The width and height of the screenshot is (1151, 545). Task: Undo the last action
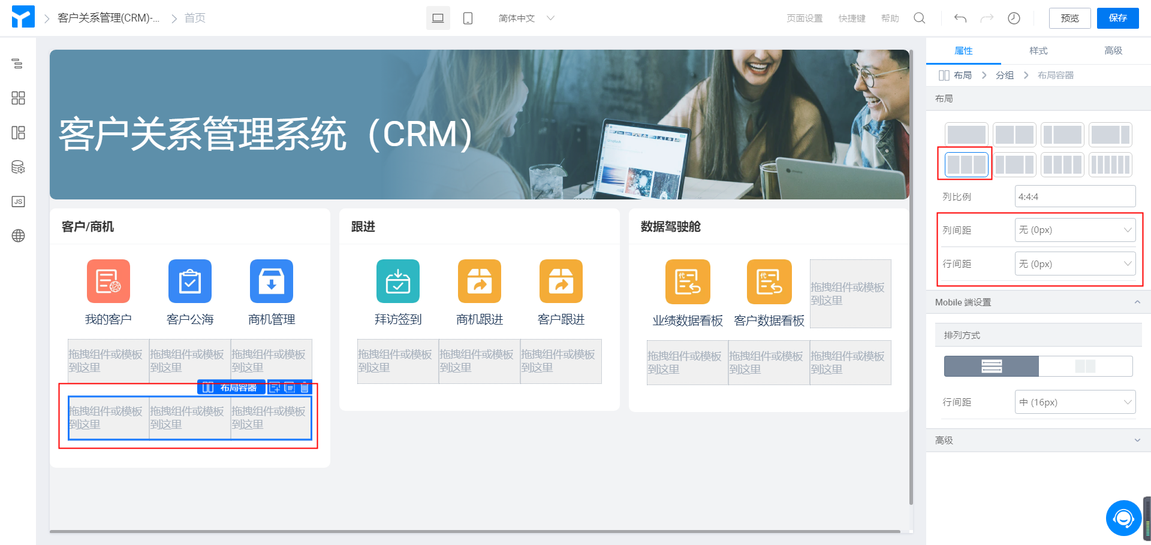(960, 18)
